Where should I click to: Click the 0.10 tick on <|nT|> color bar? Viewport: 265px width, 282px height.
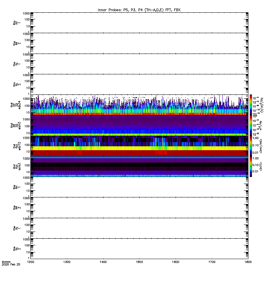(x=255, y=165)
